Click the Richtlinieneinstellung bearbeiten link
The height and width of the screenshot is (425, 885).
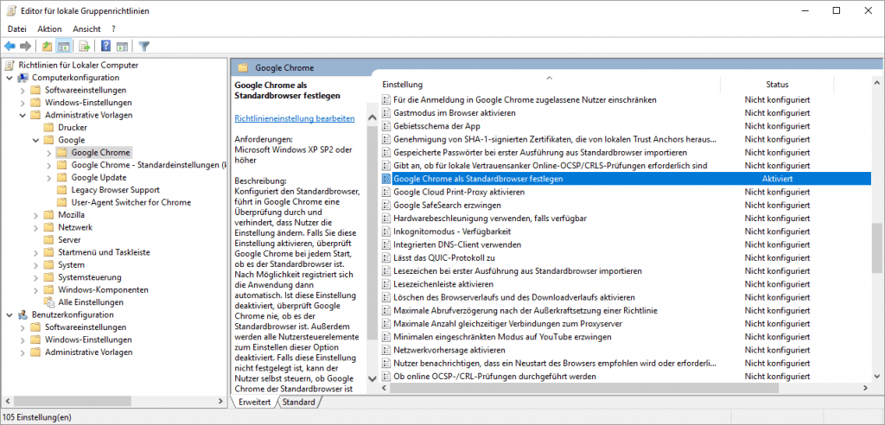point(294,118)
